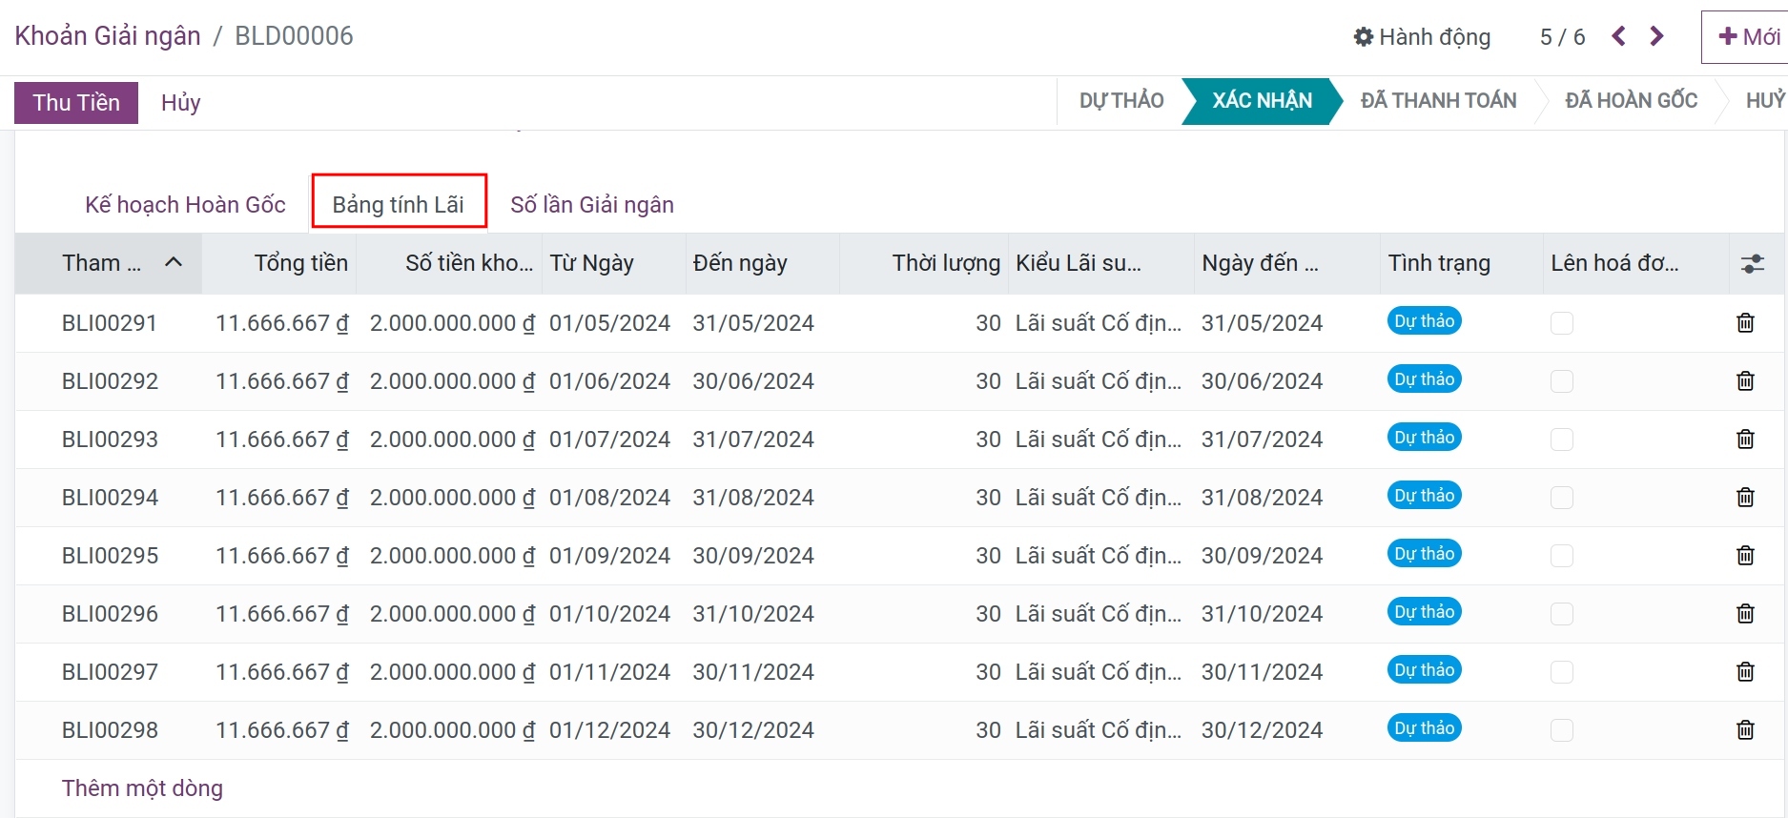Tick Lên hoá đơn checkbox for BLI00292
Screen dimensions: 1788x818
point(1562,381)
